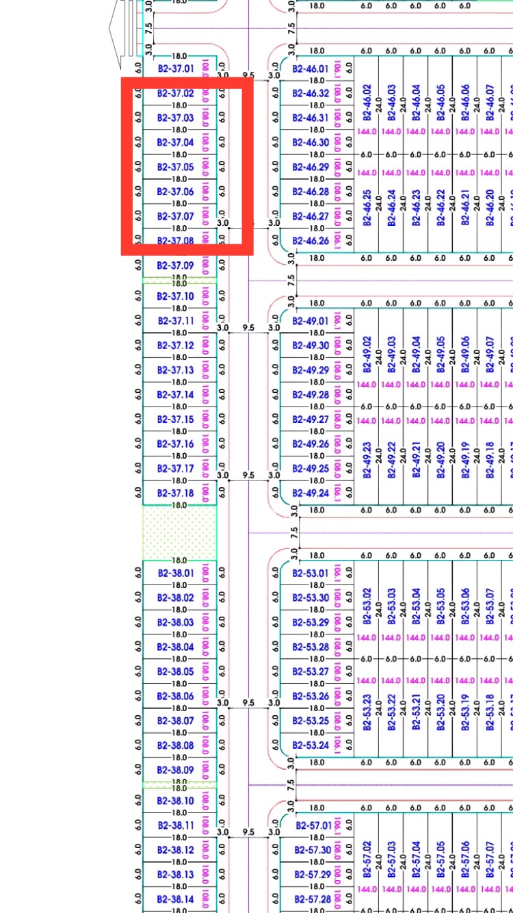Click lot B2-46.29 parcel
This screenshot has width=513, height=913.
click(x=311, y=167)
